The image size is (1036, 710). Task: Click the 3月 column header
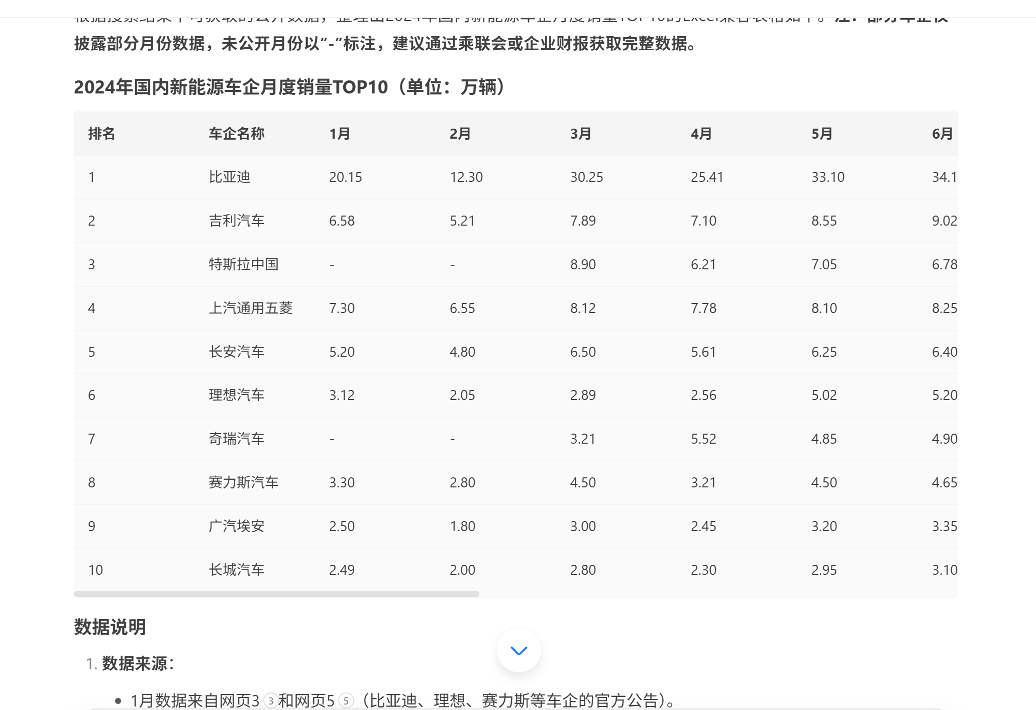point(580,134)
